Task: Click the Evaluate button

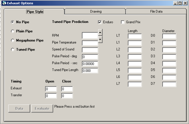Action: coord(42,109)
